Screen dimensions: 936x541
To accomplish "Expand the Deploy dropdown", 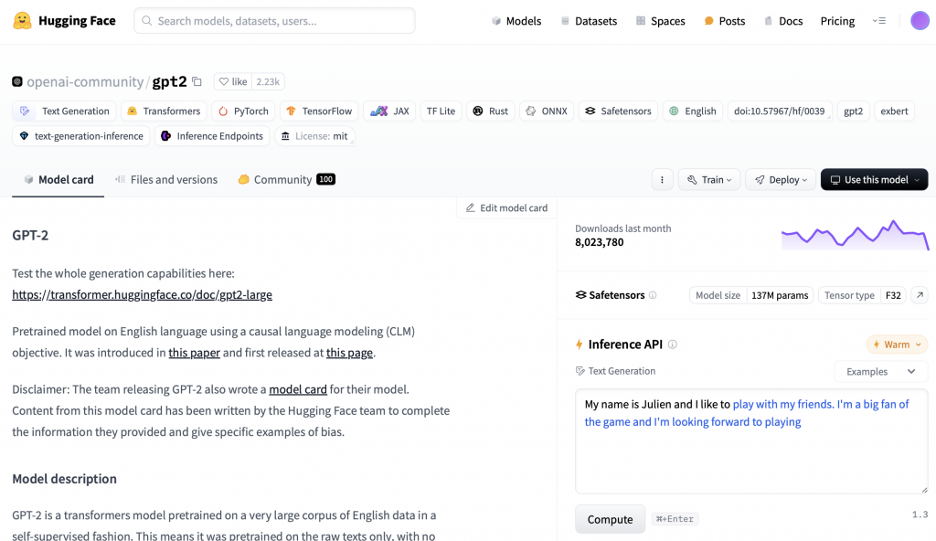I will 781,180.
